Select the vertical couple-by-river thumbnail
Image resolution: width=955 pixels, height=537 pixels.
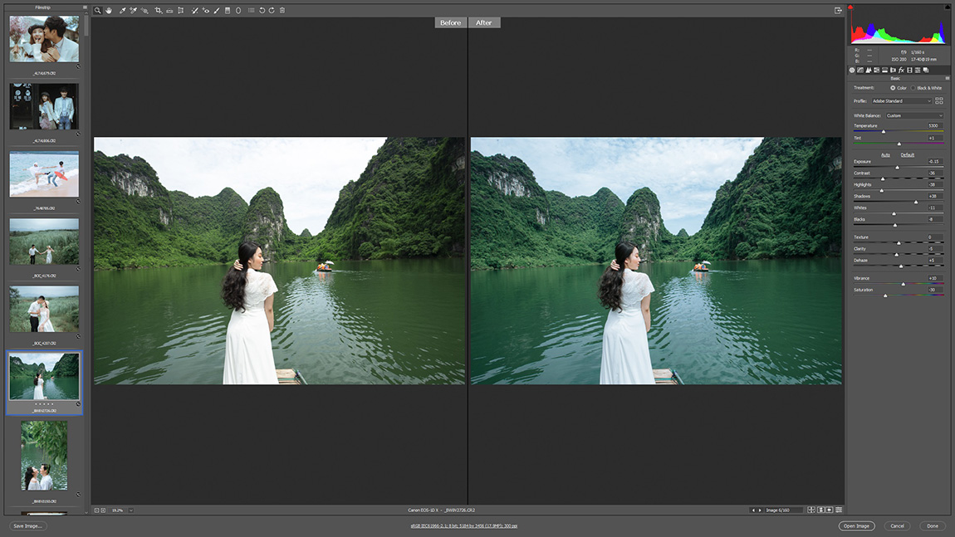pos(45,456)
